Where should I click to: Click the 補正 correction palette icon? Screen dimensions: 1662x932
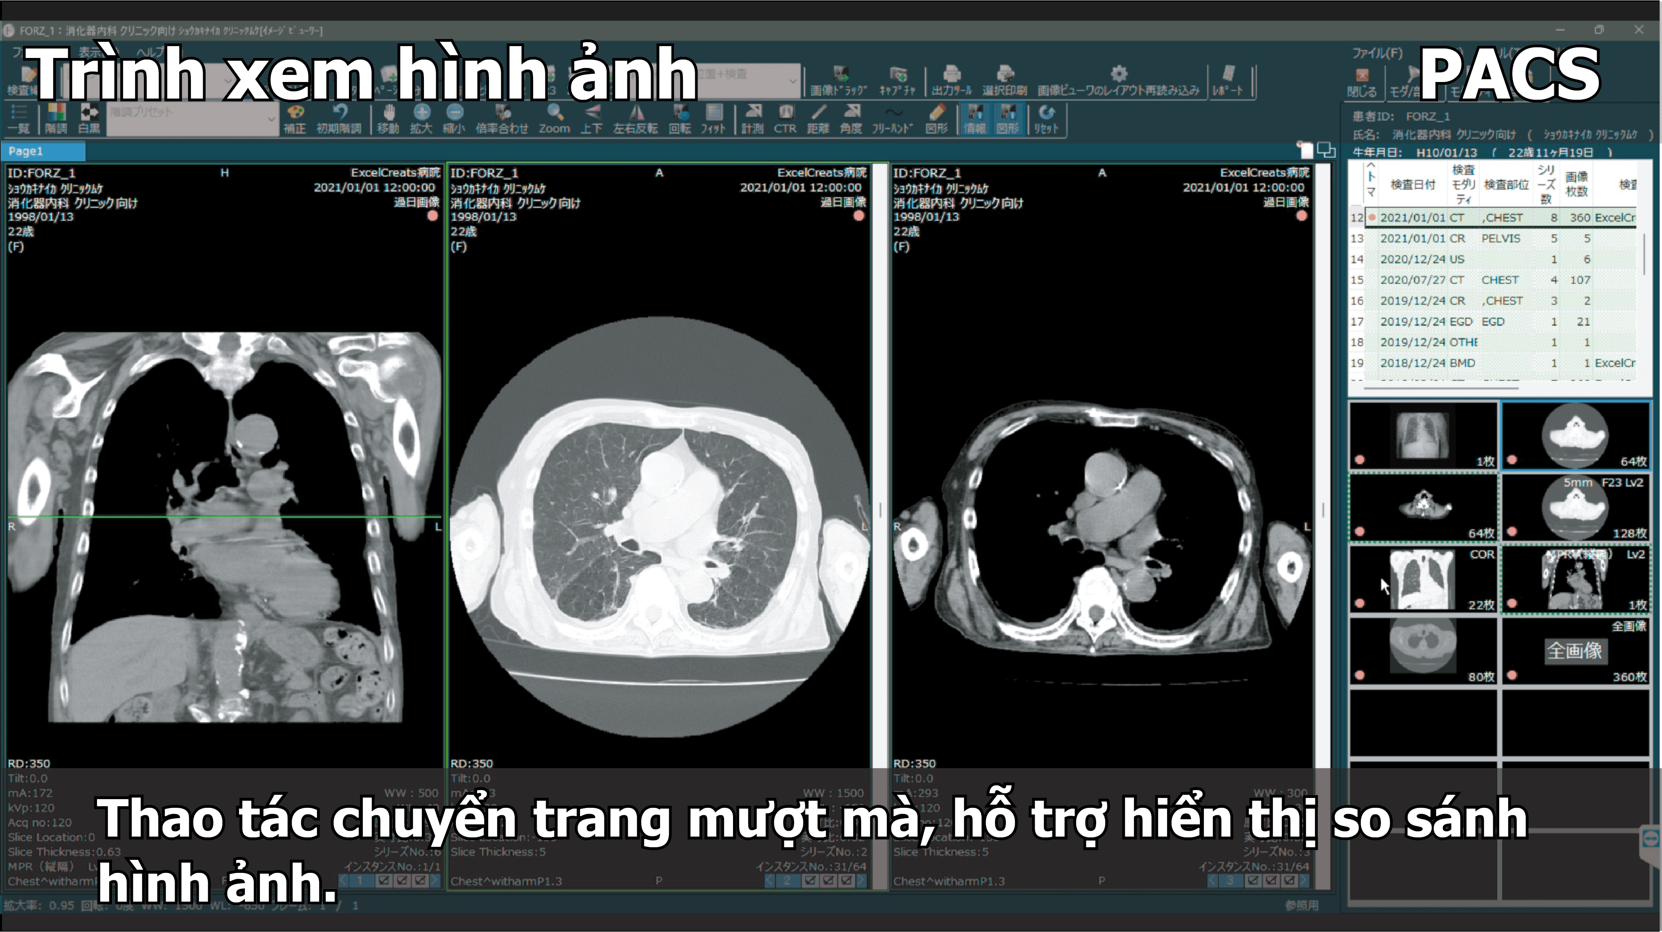(x=295, y=119)
